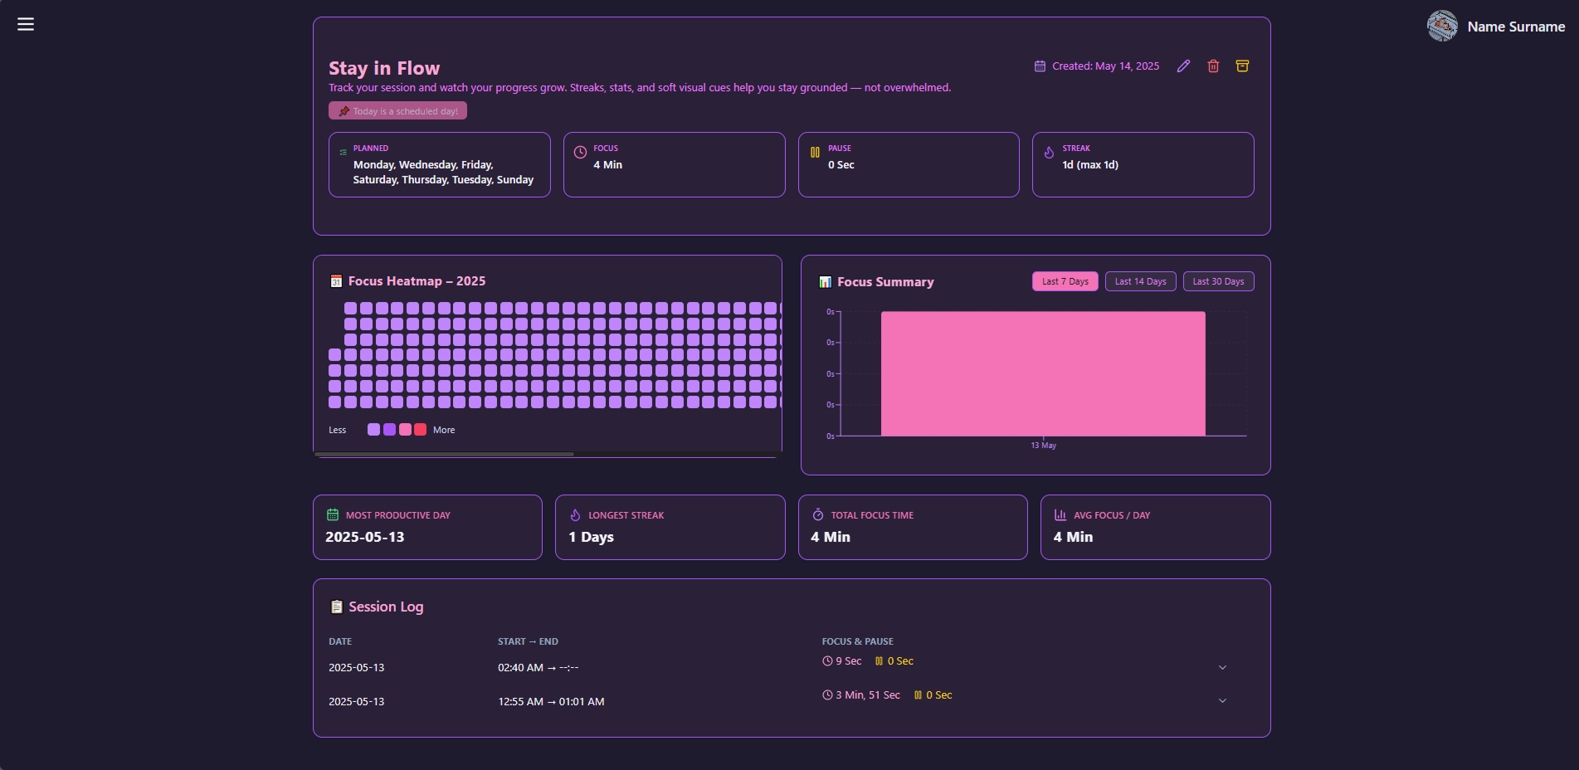The height and width of the screenshot is (770, 1579).
Task: Switch to Last 30 Days view
Action: (1217, 281)
